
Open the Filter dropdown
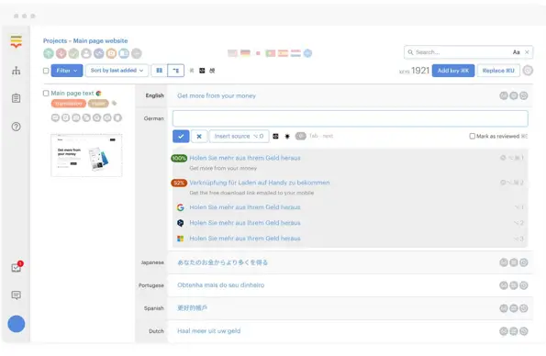coord(67,71)
